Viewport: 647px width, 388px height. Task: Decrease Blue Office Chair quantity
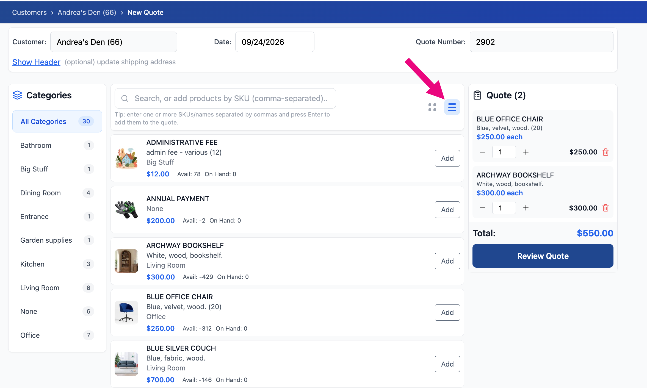[482, 152]
